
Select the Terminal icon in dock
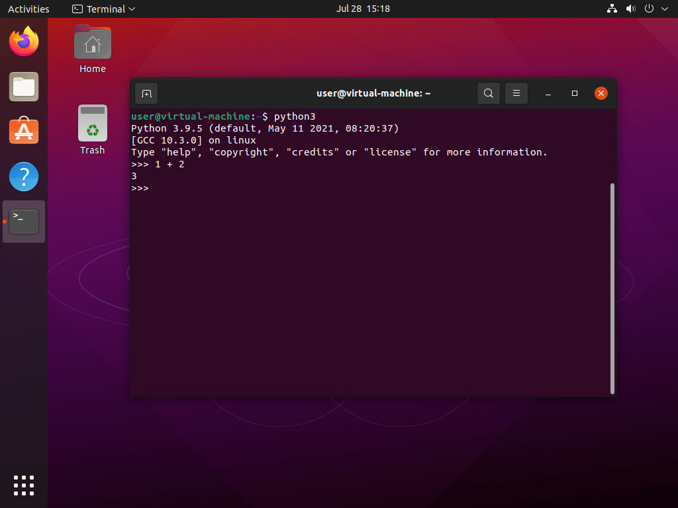click(x=24, y=222)
